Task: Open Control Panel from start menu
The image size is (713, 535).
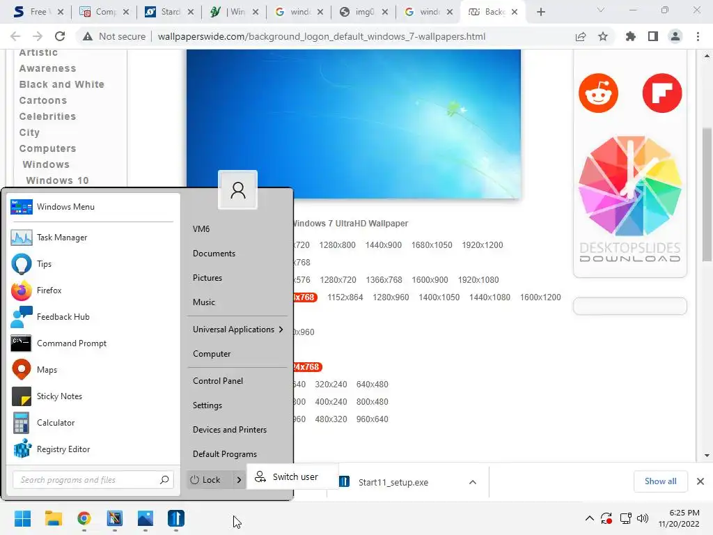Action: click(x=218, y=381)
